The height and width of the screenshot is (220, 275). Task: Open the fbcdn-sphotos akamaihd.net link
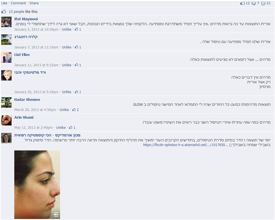[186, 145]
